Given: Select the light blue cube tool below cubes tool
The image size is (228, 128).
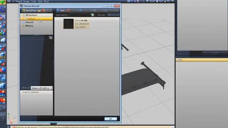Looking at the screenshot, I should tap(3, 55).
